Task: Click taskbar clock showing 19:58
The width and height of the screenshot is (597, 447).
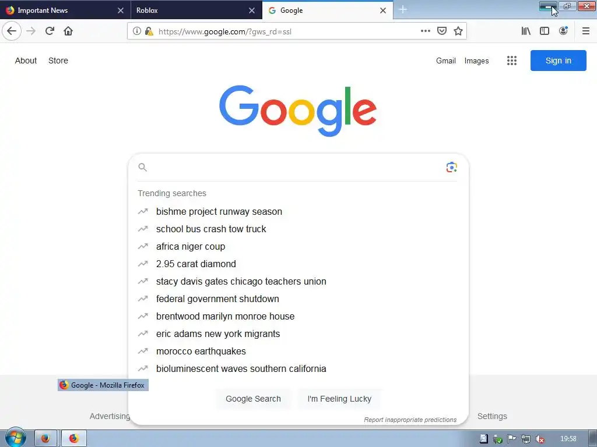Action: pos(568,439)
